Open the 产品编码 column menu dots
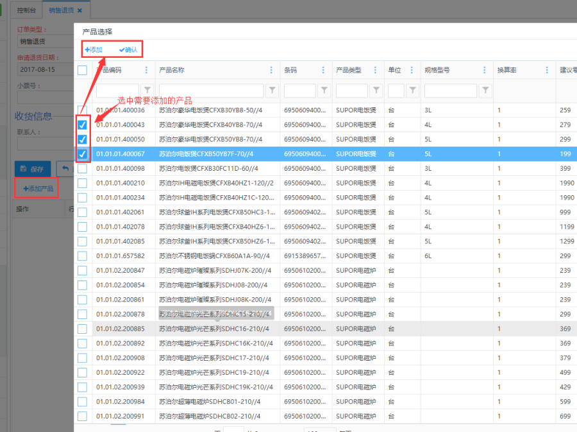 click(x=146, y=71)
